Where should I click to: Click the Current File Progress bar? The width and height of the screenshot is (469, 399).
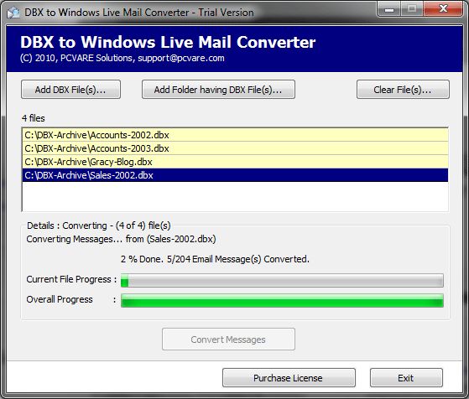pos(282,280)
